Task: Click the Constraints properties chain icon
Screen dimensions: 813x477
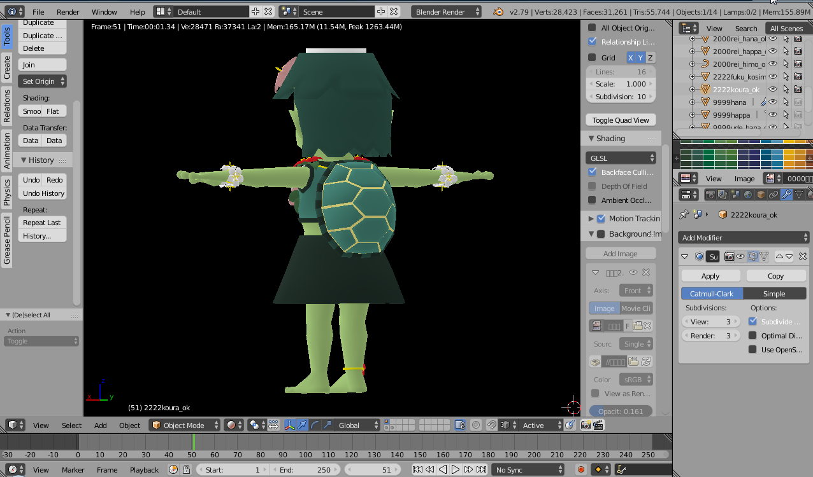Action: click(773, 195)
